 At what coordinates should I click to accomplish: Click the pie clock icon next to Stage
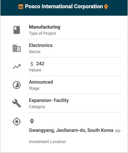[x=17, y=85]
